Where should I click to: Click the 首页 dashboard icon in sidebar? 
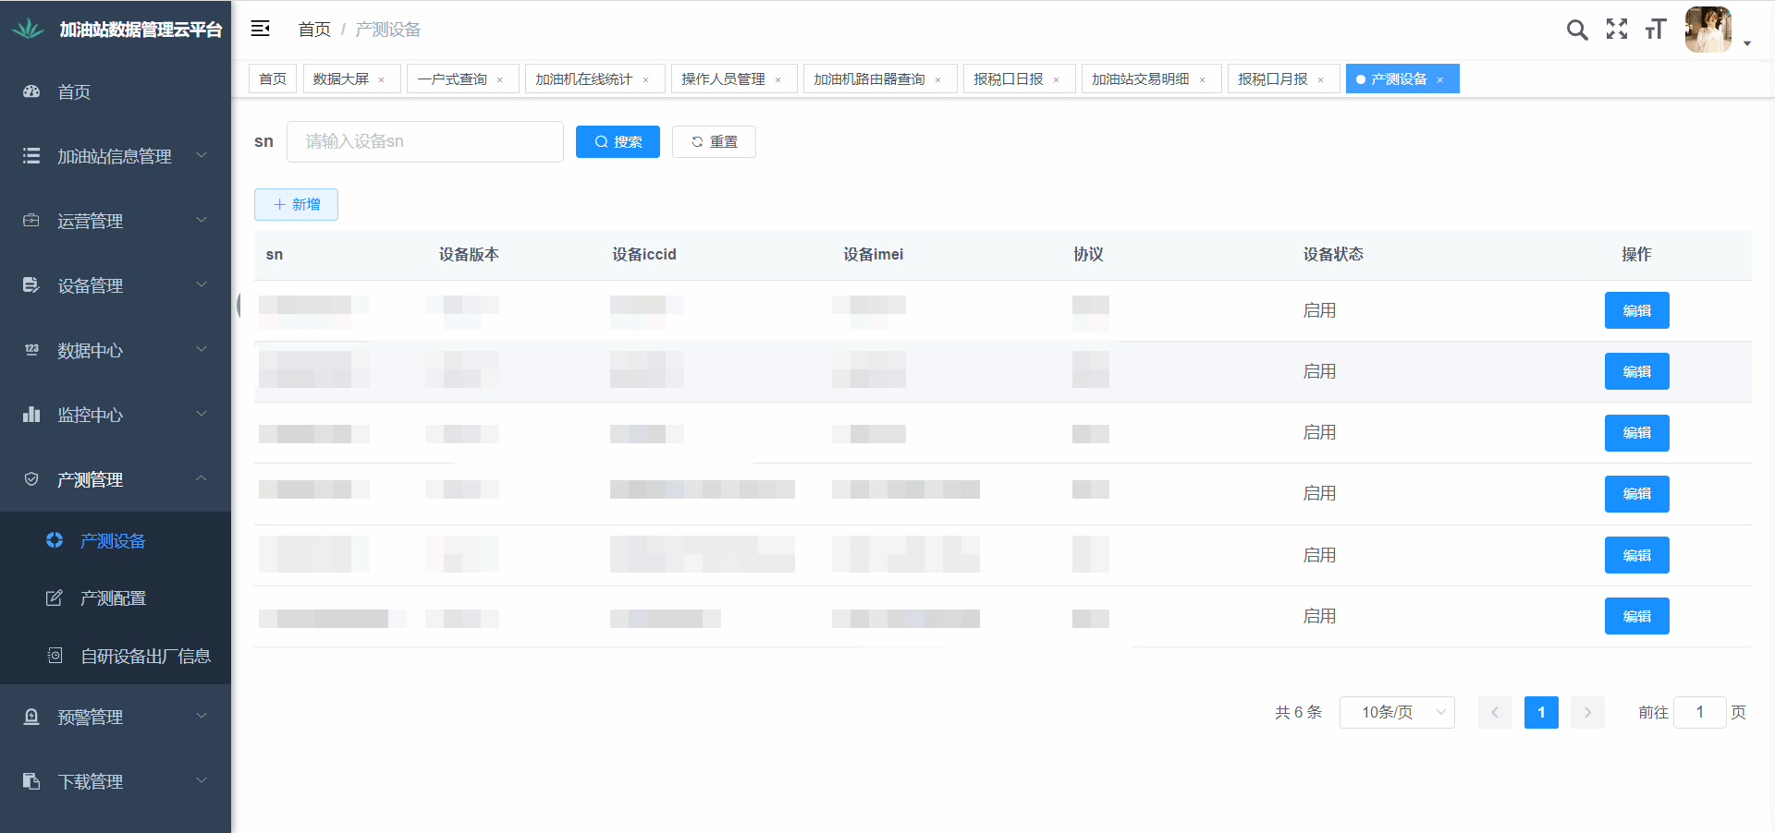(31, 91)
